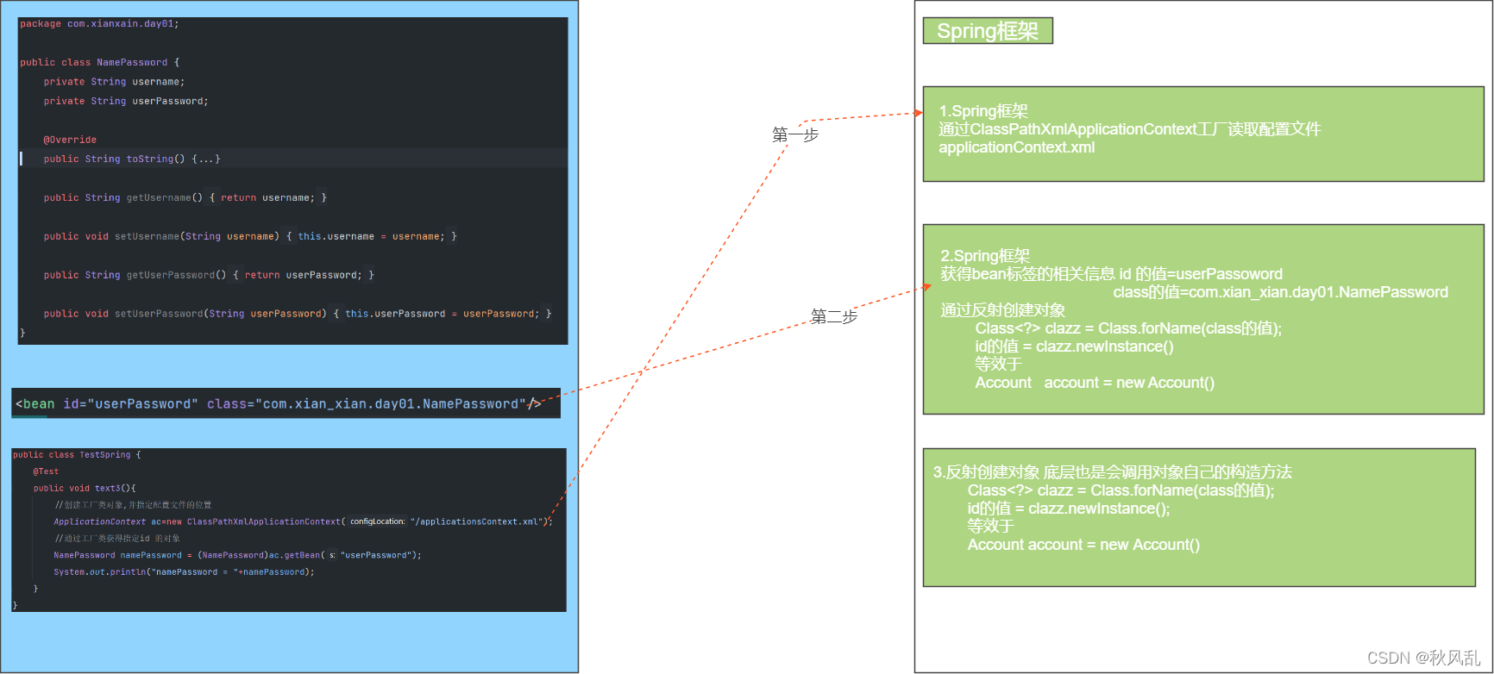Click the '等效于' text in box three

(x=990, y=527)
